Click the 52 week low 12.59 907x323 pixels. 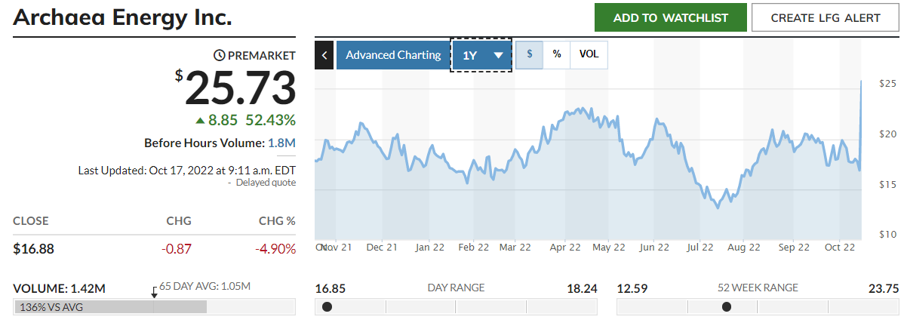click(632, 288)
